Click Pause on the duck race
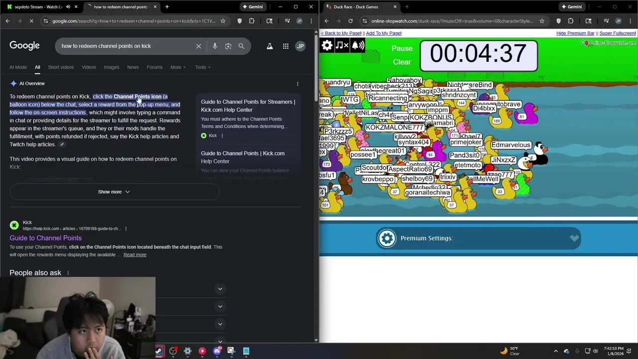The width and height of the screenshot is (638, 359). 402,48
